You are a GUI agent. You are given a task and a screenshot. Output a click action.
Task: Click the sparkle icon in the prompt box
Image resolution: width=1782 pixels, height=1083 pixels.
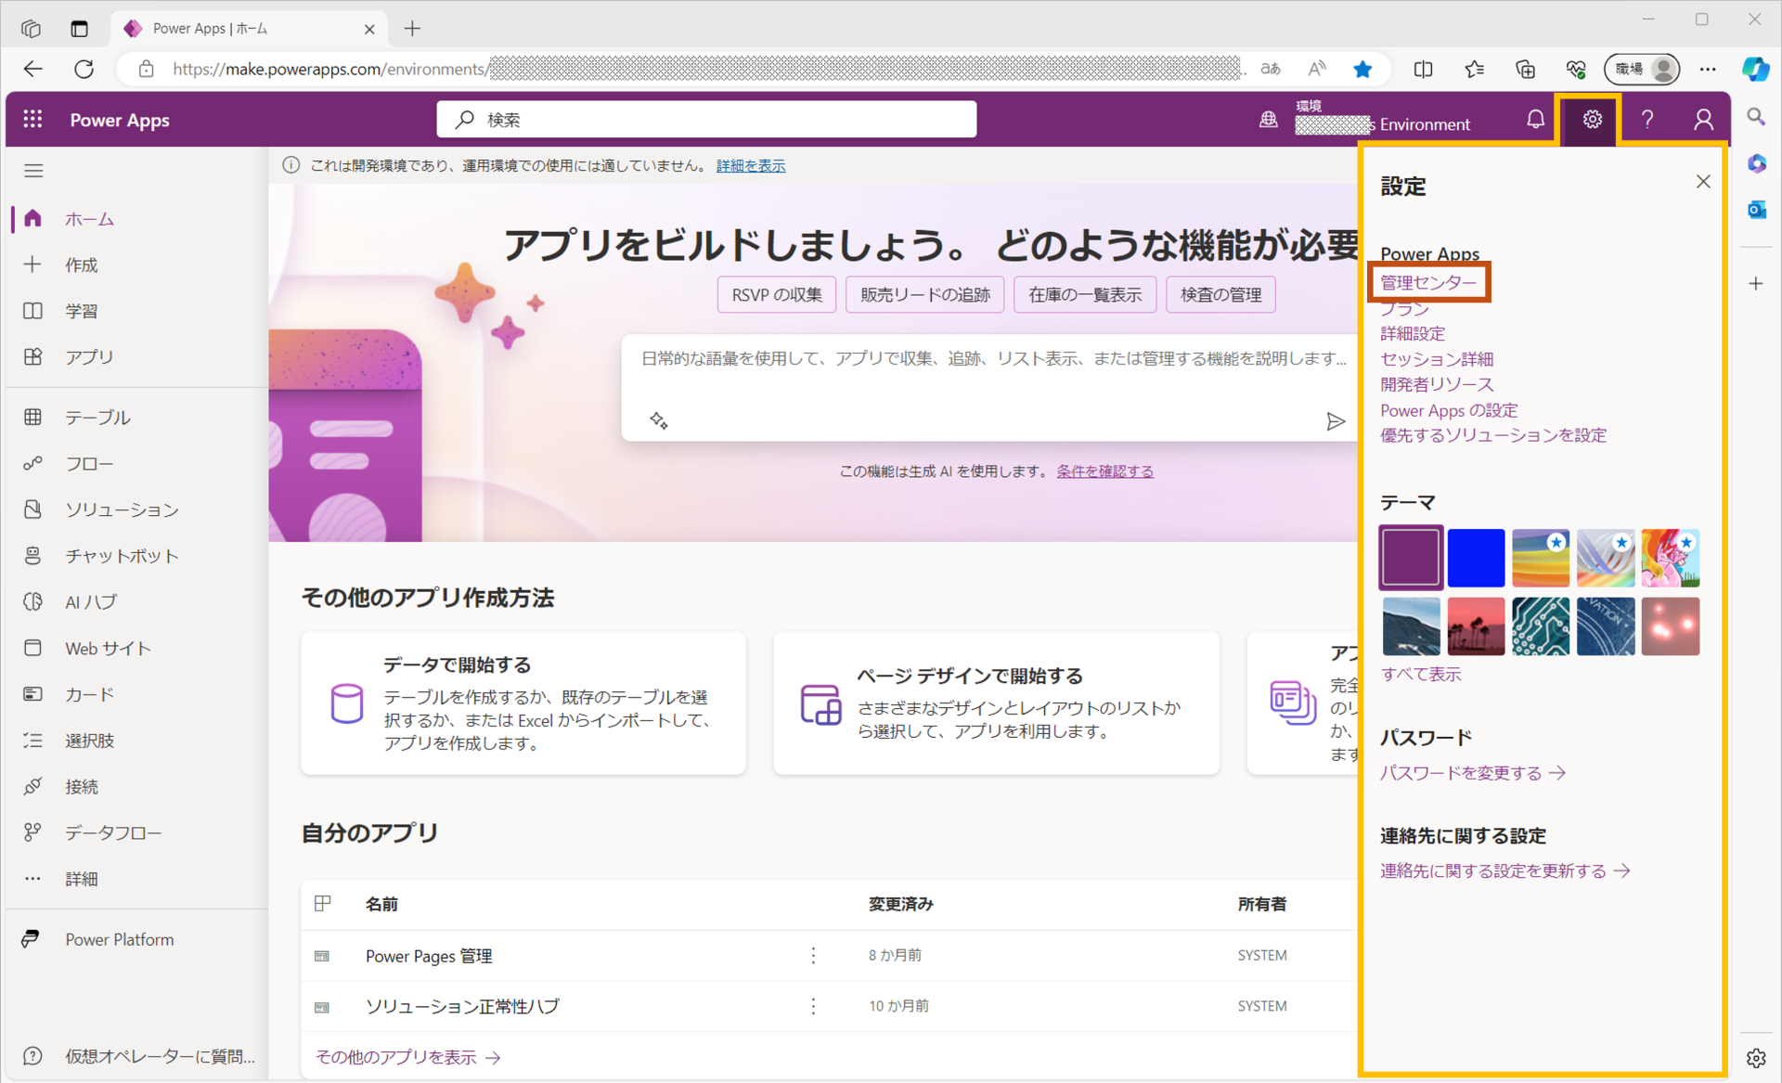coord(659,420)
